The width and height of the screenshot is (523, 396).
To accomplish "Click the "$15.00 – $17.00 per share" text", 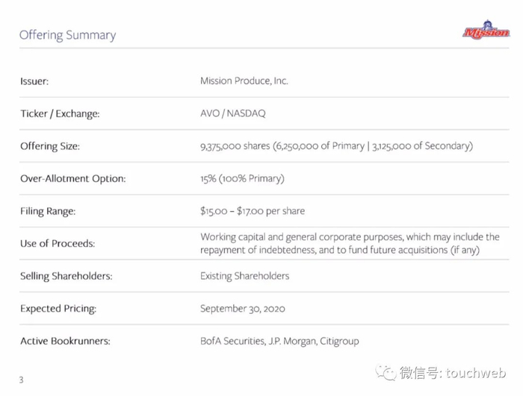I will [x=253, y=211].
